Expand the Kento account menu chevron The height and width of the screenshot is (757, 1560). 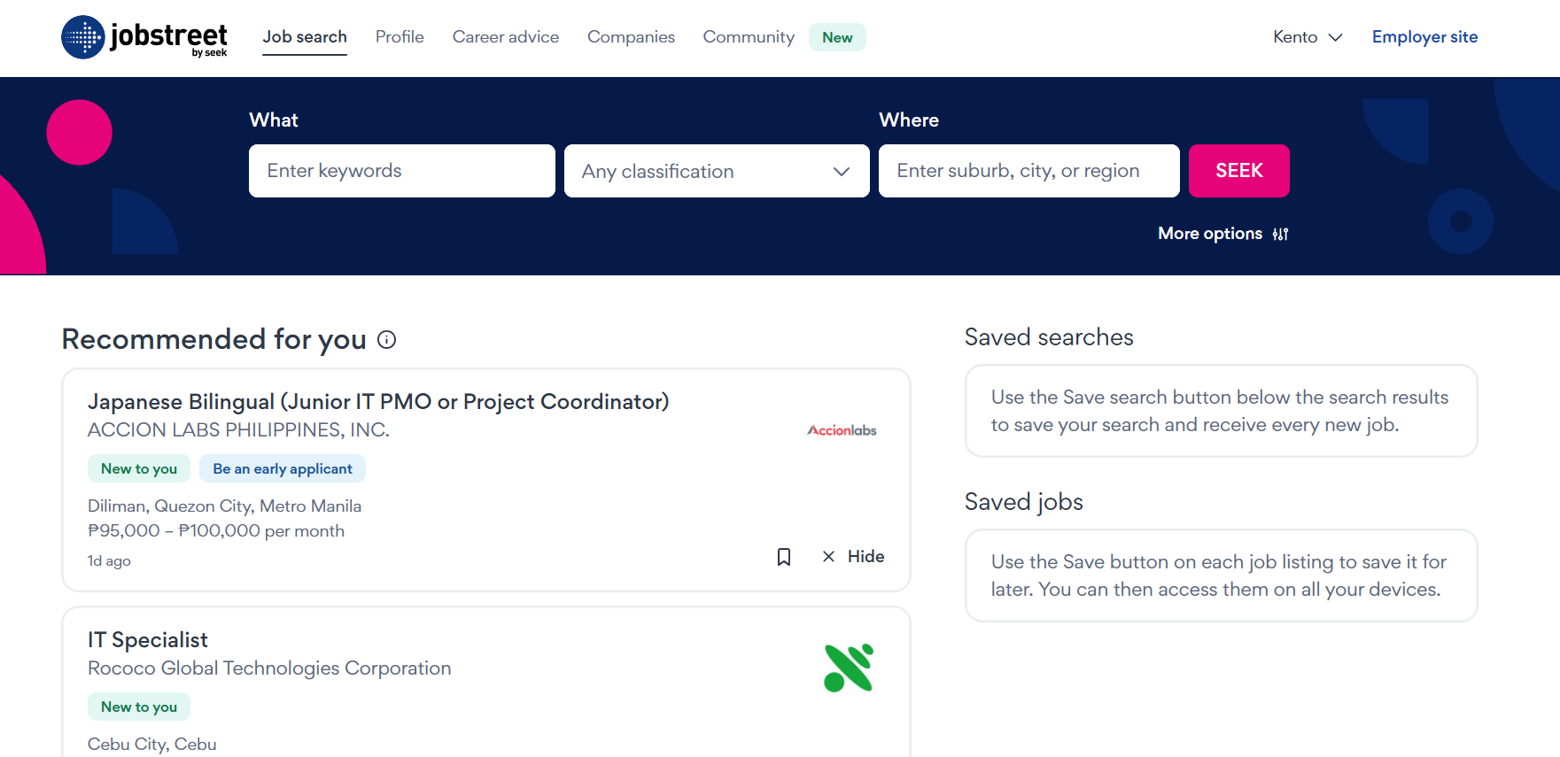click(x=1335, y=37)
